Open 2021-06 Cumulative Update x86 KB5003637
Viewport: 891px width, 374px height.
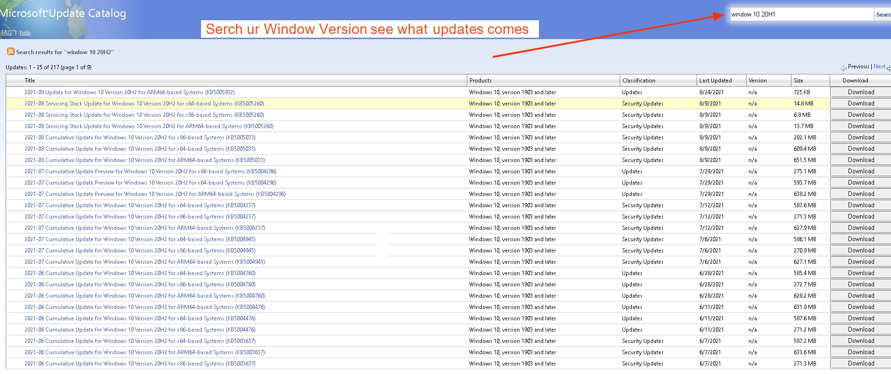coord(140,364)
